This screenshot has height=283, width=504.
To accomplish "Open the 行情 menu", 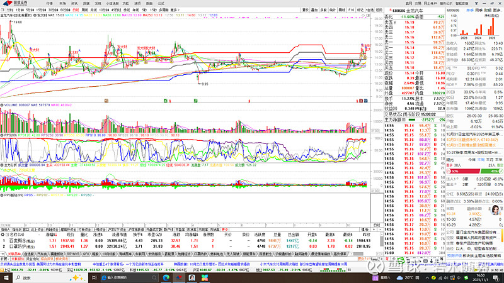I will click(x=49, y=4).
